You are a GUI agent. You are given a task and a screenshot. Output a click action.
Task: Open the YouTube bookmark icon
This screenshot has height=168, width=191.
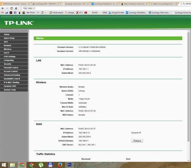coord(86,13)
